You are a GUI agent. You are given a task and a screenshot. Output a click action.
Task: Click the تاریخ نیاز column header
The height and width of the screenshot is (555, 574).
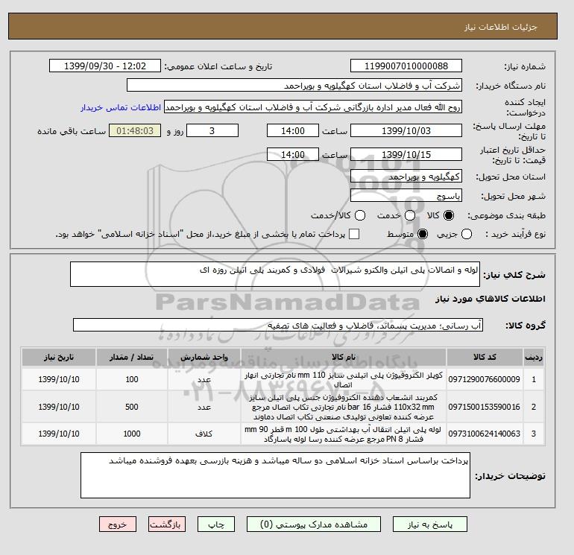point(59,357)
